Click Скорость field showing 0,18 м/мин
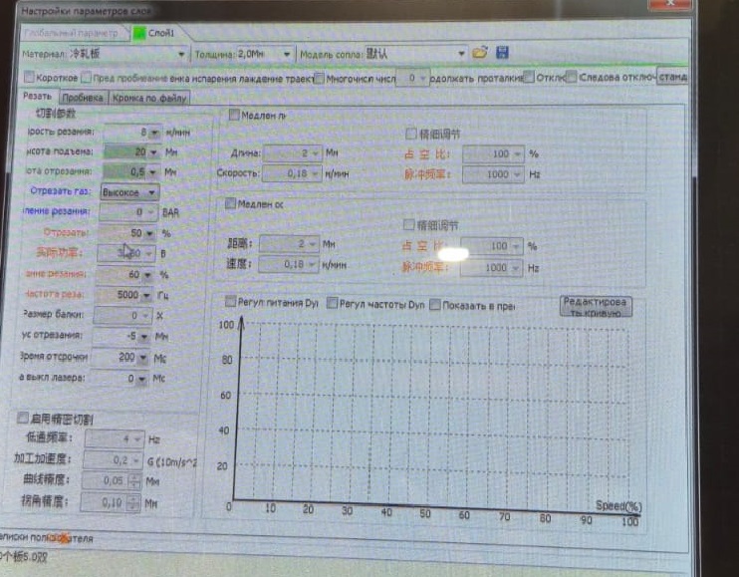This screenshot has width=739, height=577. [291, 173]
